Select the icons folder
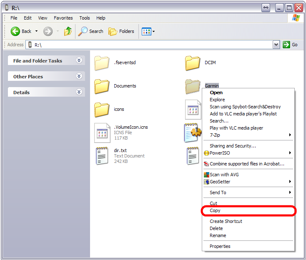Screen dimensions: 306x260 point(102,110)
